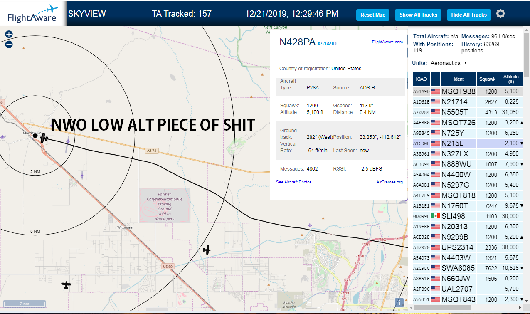Image resolution: width=530 pixels, height=314 pixels.
Task: Select black aircraft icon above the scale bar
Action: click(x=66, y=285)
